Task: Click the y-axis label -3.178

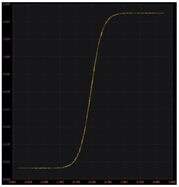Action: 5,144
